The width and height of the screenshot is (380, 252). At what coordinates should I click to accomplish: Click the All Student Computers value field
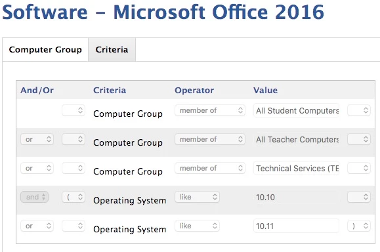click(x=296, y=110)
